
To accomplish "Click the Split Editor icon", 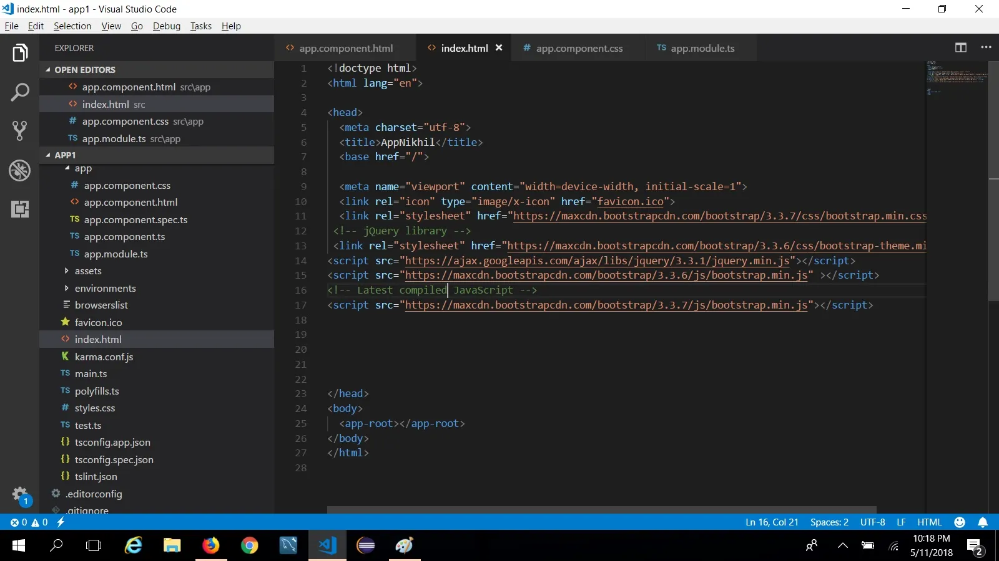I will (x=961, y=47).
